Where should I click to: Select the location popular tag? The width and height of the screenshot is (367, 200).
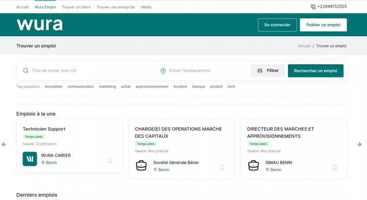click(180, 86)
